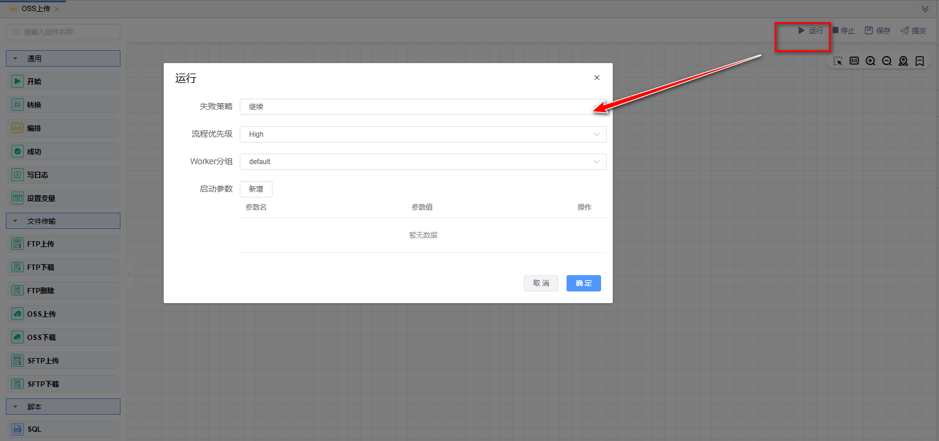Viewport: 939px width, 441px height.
Task: Click the OSS上传 component icon
Action: 18,314
